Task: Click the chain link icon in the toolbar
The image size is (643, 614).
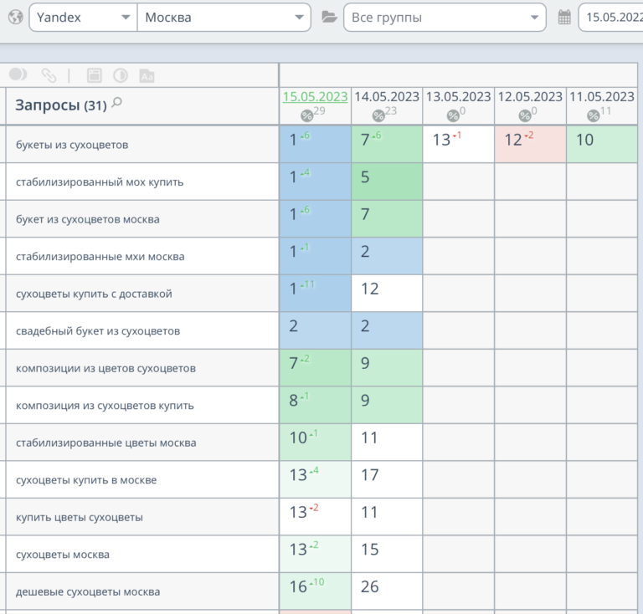Action: [49, 75]
